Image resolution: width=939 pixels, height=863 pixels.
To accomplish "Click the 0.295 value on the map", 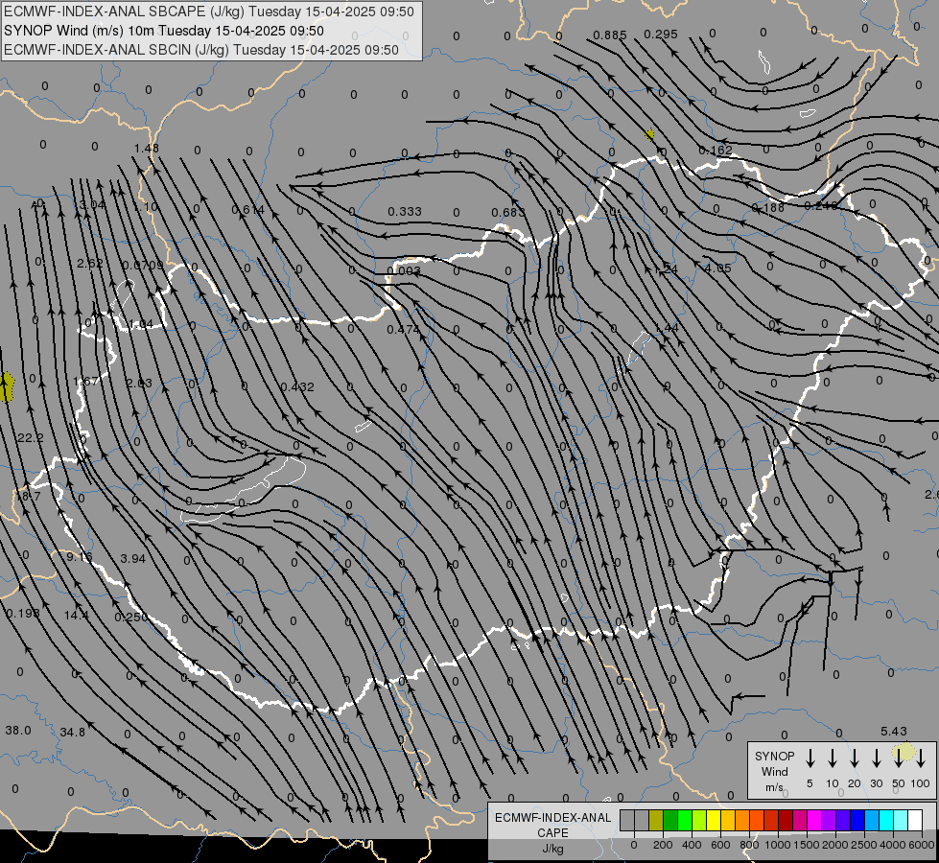I will pos(661,35).
